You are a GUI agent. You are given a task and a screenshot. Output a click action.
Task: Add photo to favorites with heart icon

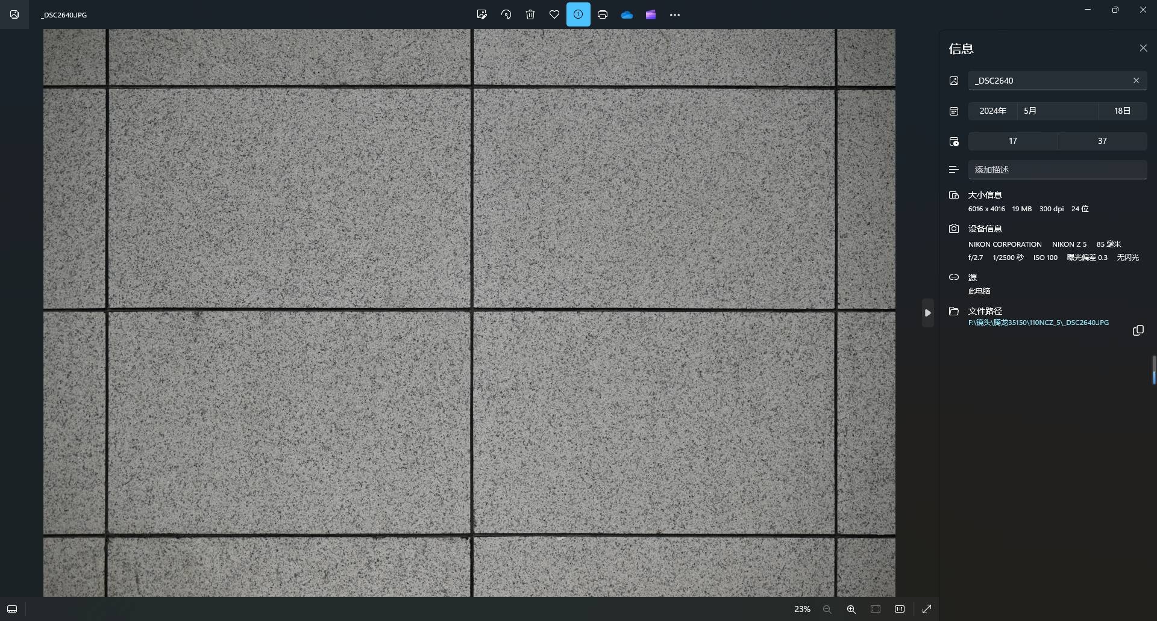pos(554,14)
